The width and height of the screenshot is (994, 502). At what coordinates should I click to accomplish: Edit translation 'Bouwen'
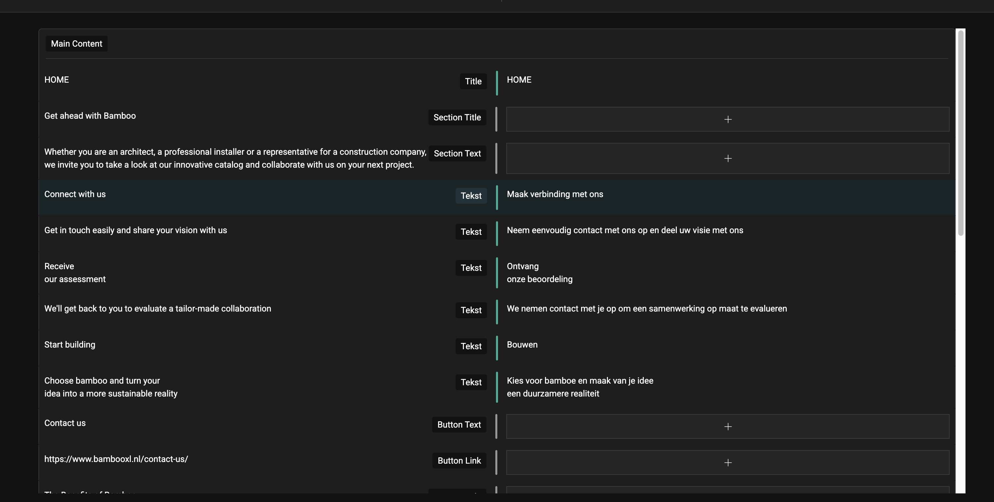[522, 345]
